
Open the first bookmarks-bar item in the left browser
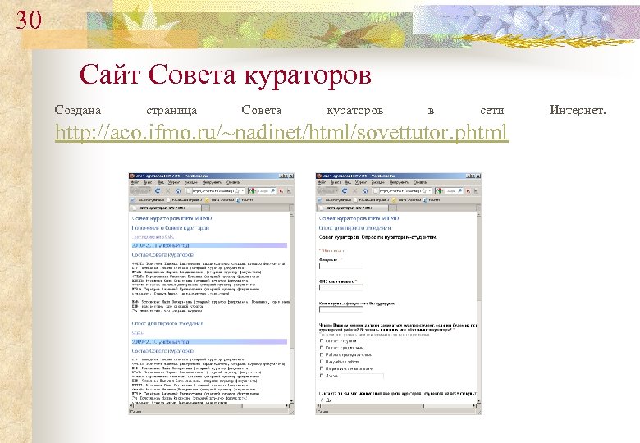coord(148,200)
